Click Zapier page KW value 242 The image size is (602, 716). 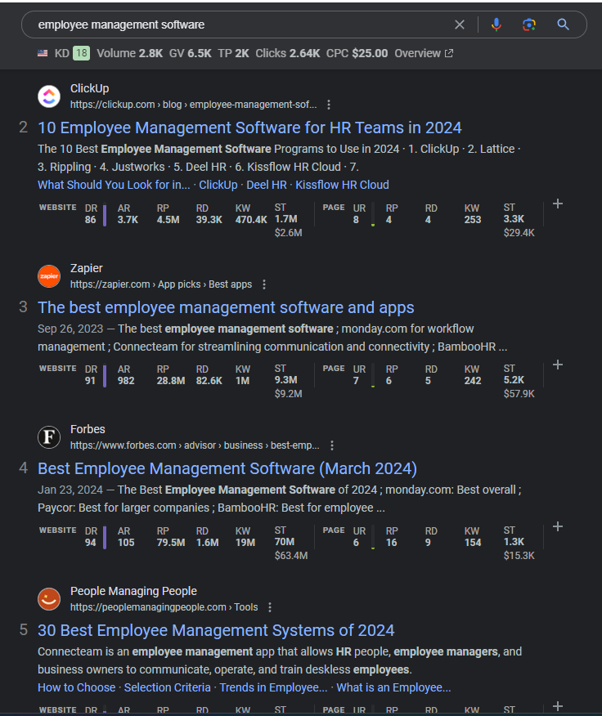[473, 381]
